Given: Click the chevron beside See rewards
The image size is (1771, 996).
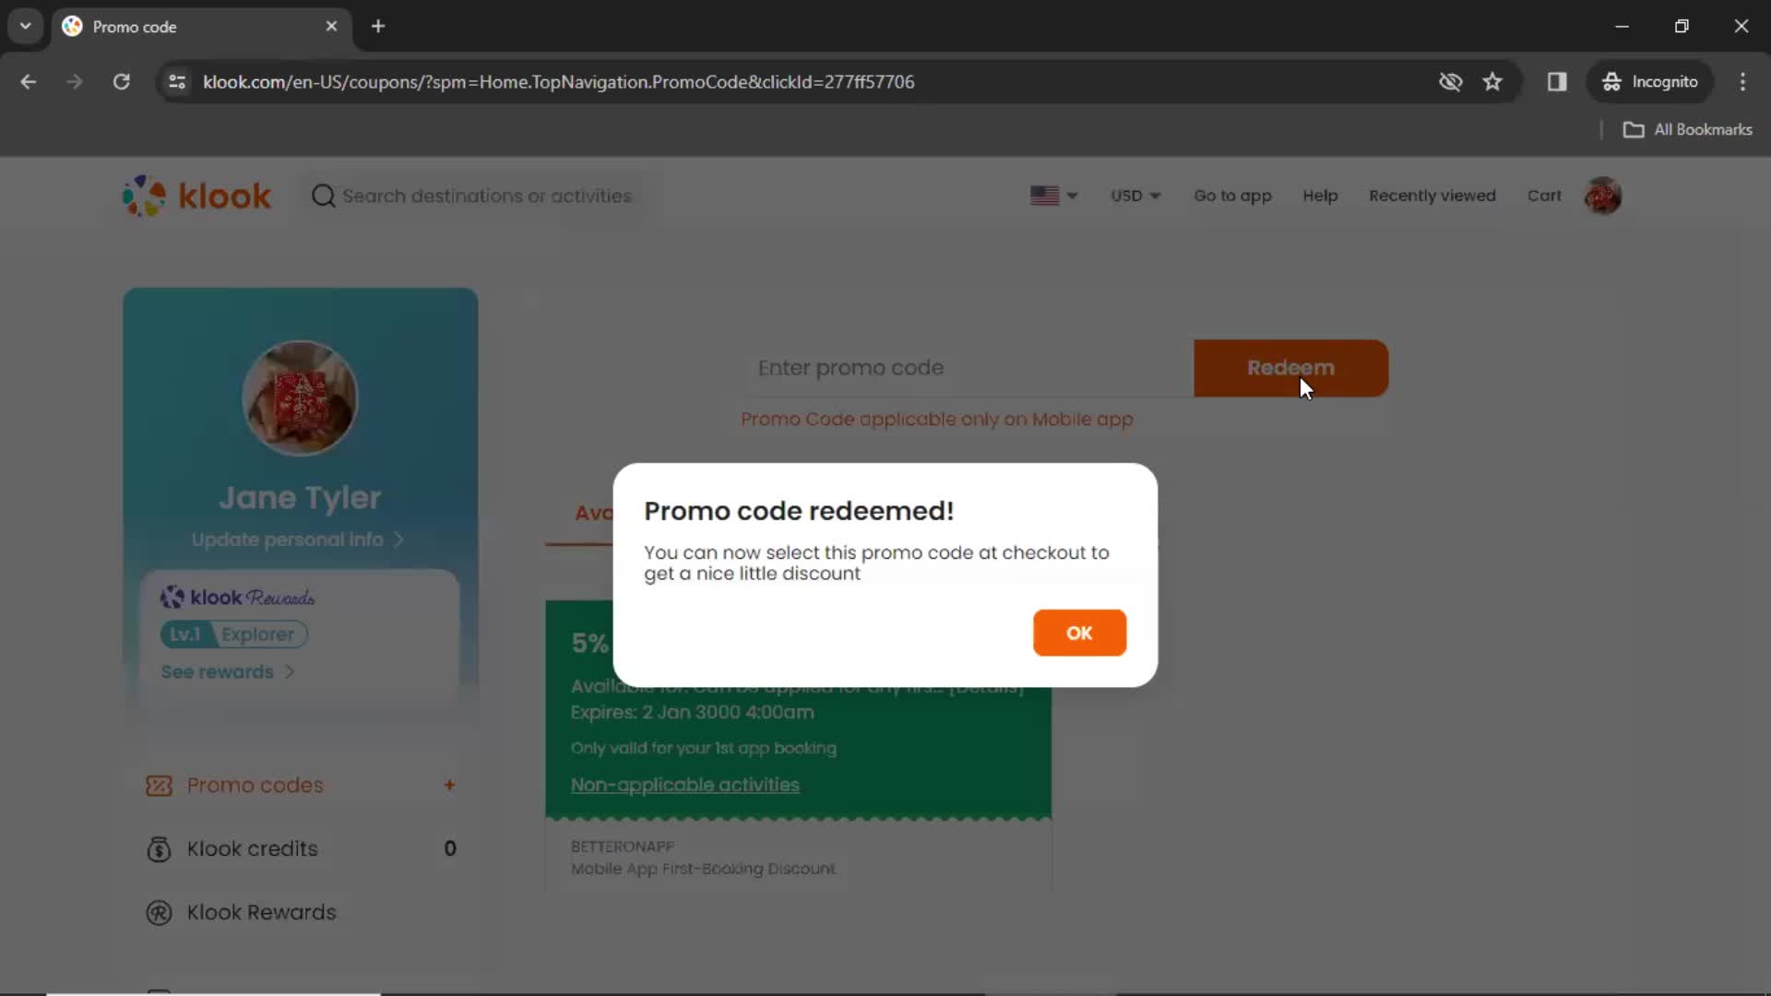Looking at the screenshot, I should click(290, 672).
